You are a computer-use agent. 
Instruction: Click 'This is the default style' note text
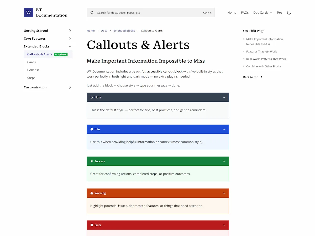click(x=148, y=110)
